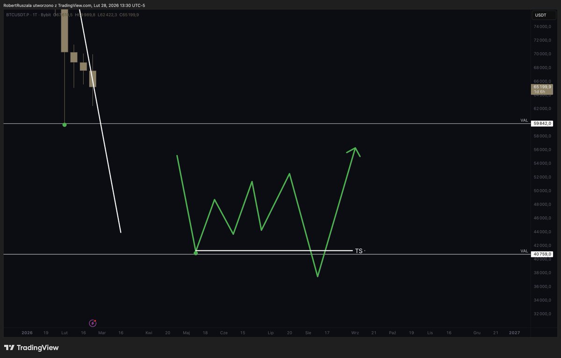The height and width of the screenshot is (358, 561).
Task: Click the 70 000,0 price axis label
Action: pyautogui.click(x=543, y=54)
